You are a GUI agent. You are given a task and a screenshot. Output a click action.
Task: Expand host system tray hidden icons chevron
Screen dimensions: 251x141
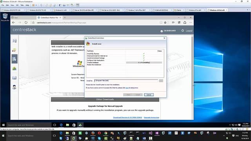click(224, 136)
